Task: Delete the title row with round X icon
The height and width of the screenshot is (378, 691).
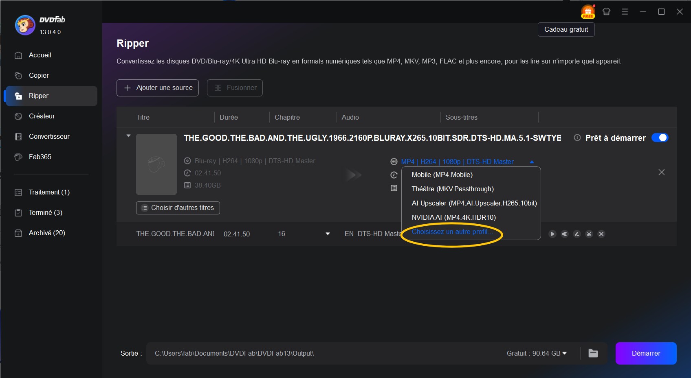Action: click(601, 234)
